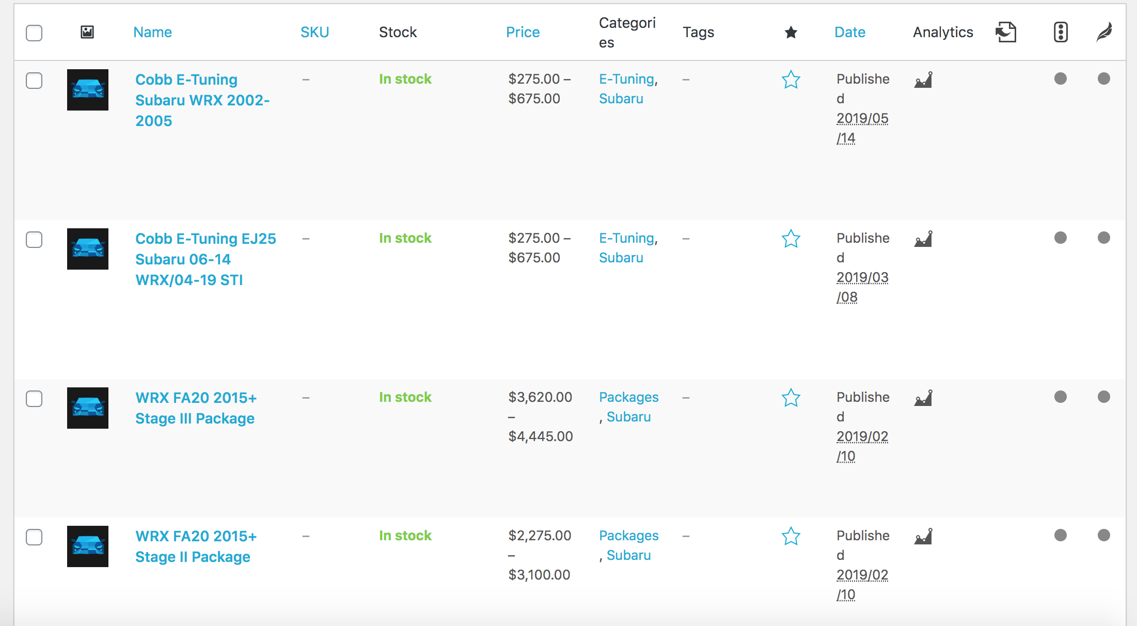Sort the product list by Price
The width and height of the screenshot is (1137, 626).
(523, 32)
